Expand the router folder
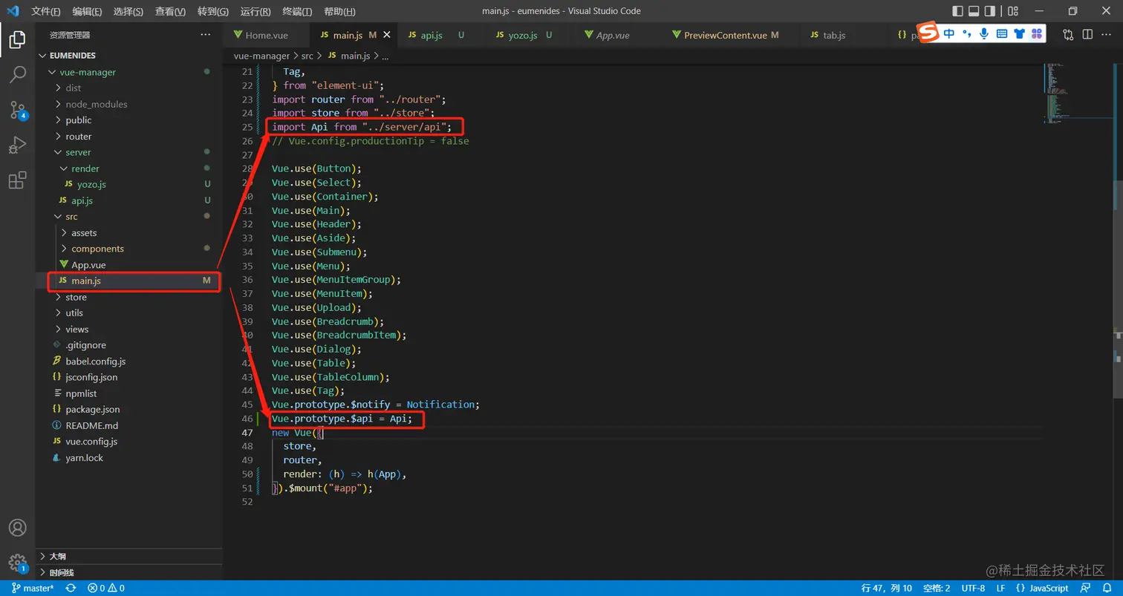This screenshot has width=1123, height=596. coord(129,137)
